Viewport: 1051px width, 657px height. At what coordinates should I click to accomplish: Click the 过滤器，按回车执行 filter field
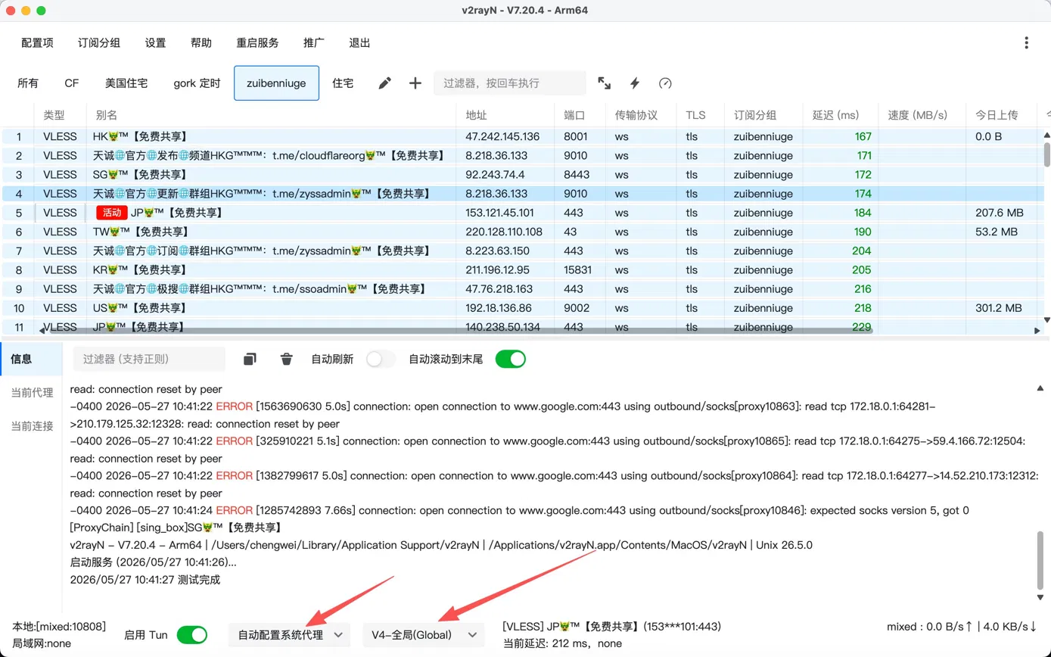coord(509,83)
